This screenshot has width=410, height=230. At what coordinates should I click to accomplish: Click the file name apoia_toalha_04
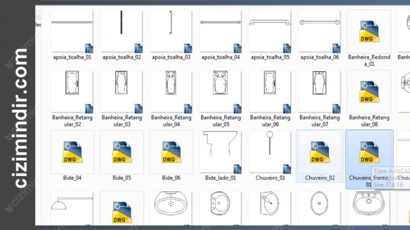[221, 57]
